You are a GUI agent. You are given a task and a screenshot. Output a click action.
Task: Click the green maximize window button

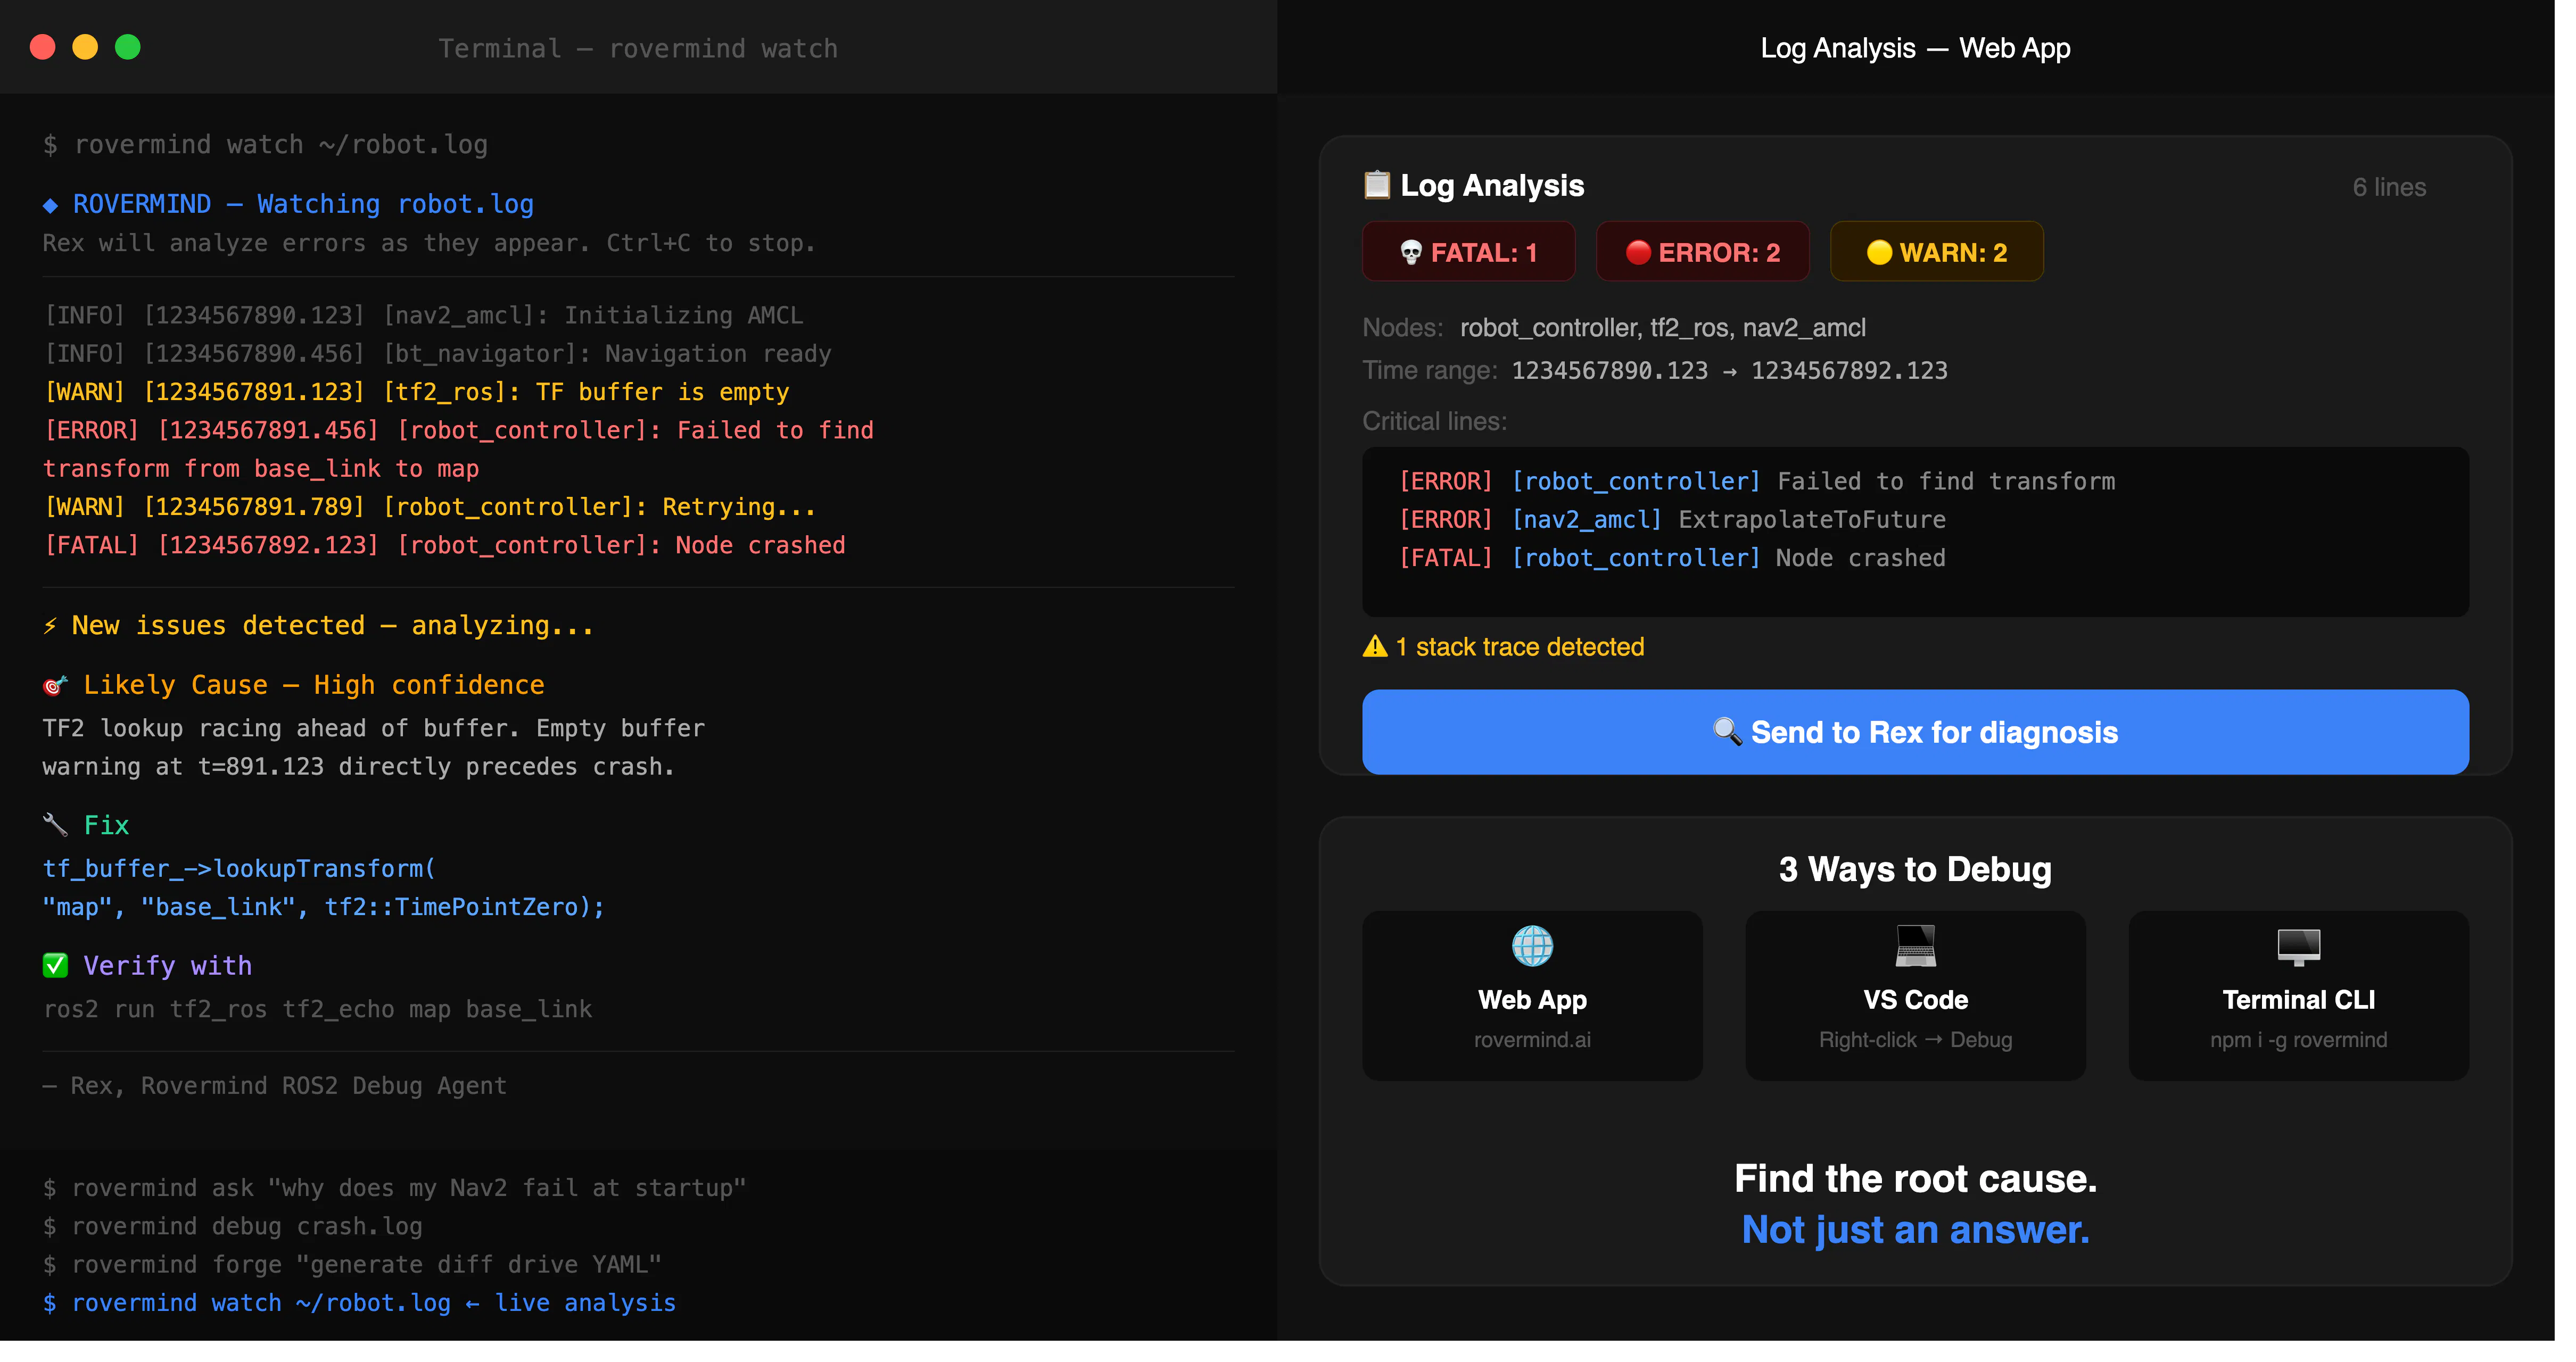tap(129, 47)
